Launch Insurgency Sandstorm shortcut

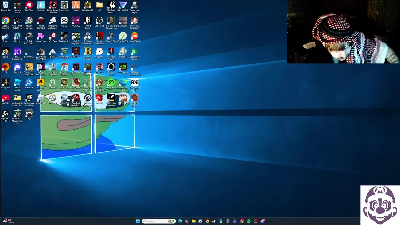135,23
